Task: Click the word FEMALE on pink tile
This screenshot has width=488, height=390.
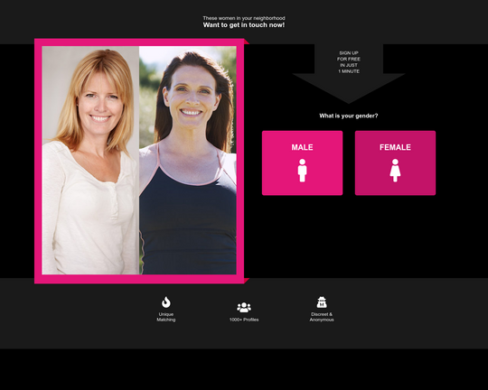Action: (x=395, y=147)
